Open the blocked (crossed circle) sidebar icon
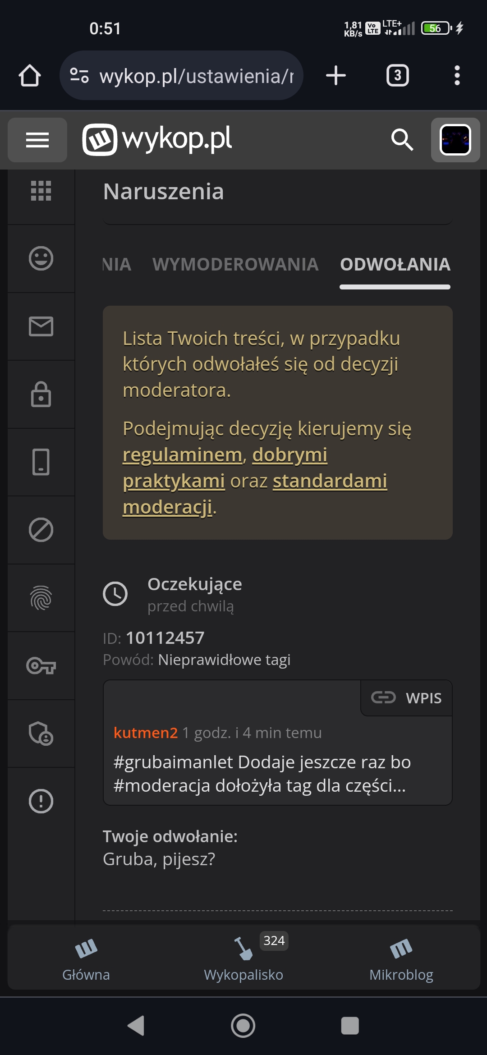487x1055 pixels. pyautogui.click(x=41, y=530)
